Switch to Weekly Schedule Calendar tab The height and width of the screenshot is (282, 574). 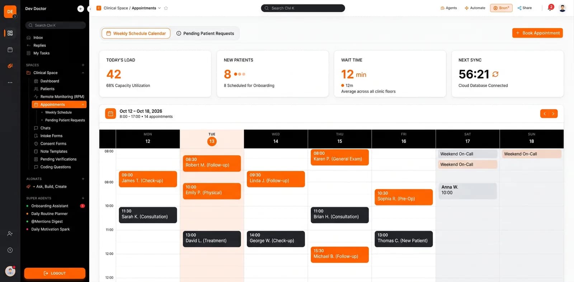pos(136,33)
